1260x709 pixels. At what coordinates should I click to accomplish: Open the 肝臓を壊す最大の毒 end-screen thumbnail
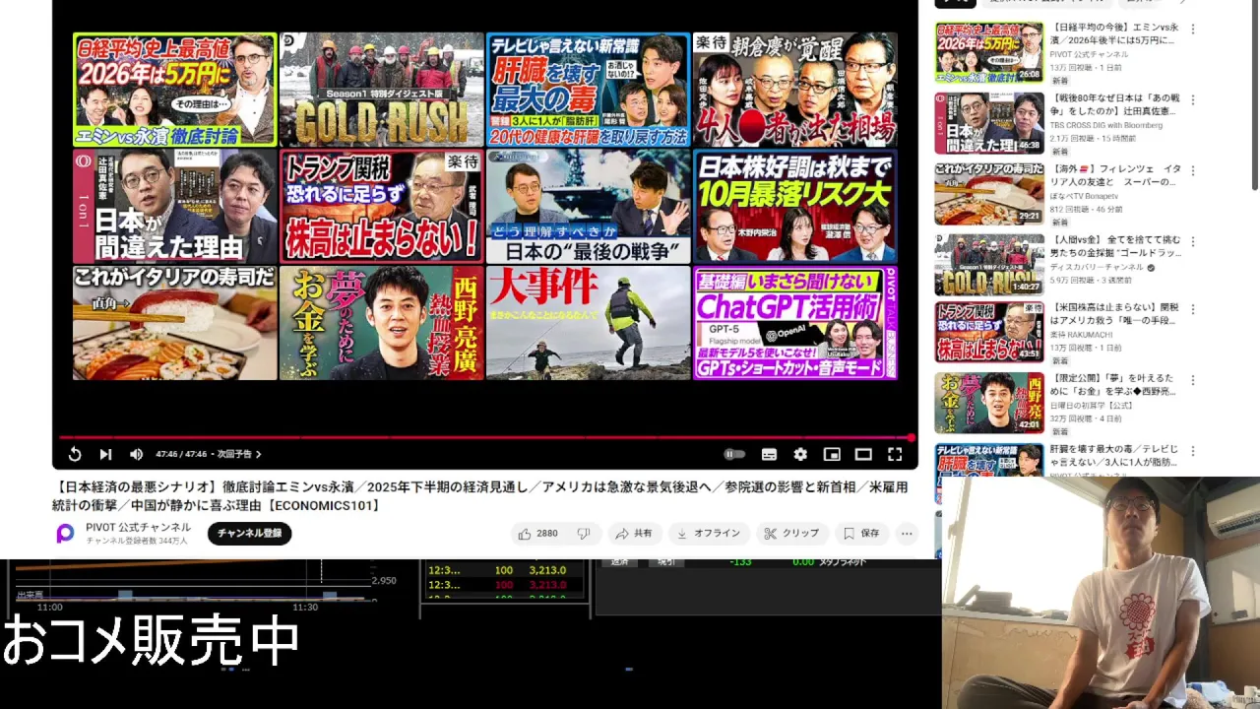point(589,90)
